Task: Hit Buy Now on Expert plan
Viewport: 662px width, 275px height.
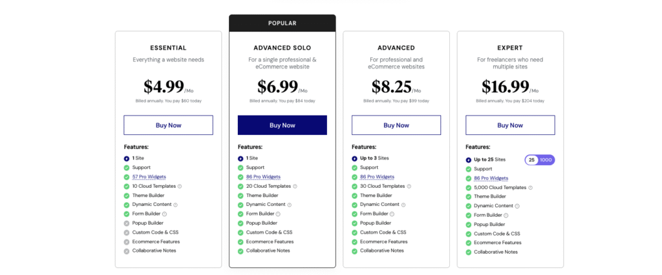Action: click(x=510, y=125)
